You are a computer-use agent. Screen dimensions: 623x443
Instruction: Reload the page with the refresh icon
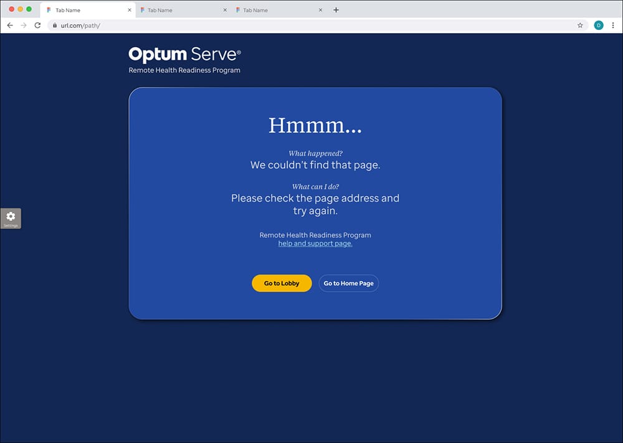tap(37, 26)
